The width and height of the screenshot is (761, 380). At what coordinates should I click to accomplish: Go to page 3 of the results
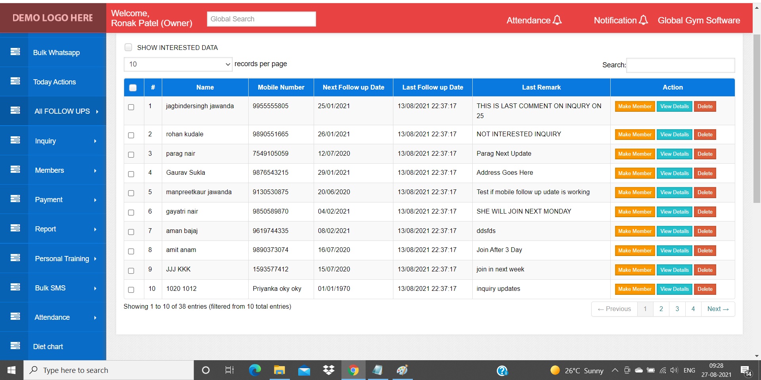coord(677,309)
